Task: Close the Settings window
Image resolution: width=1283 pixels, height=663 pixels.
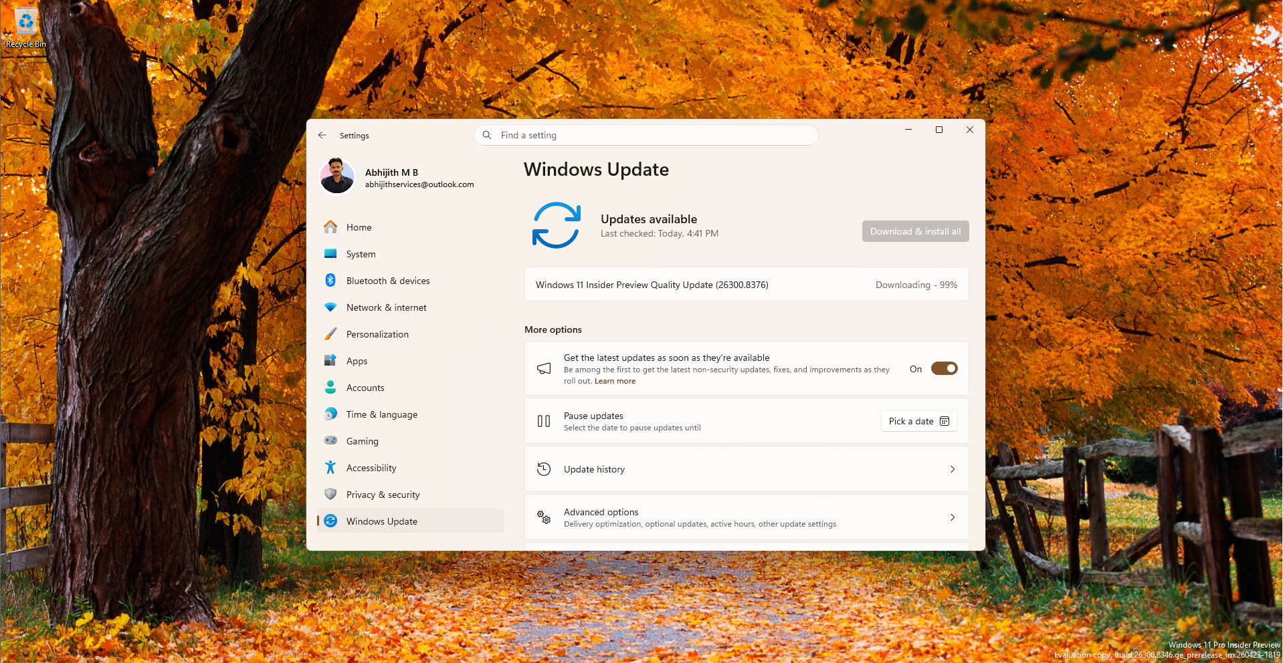Action: (x=970, y=130)
